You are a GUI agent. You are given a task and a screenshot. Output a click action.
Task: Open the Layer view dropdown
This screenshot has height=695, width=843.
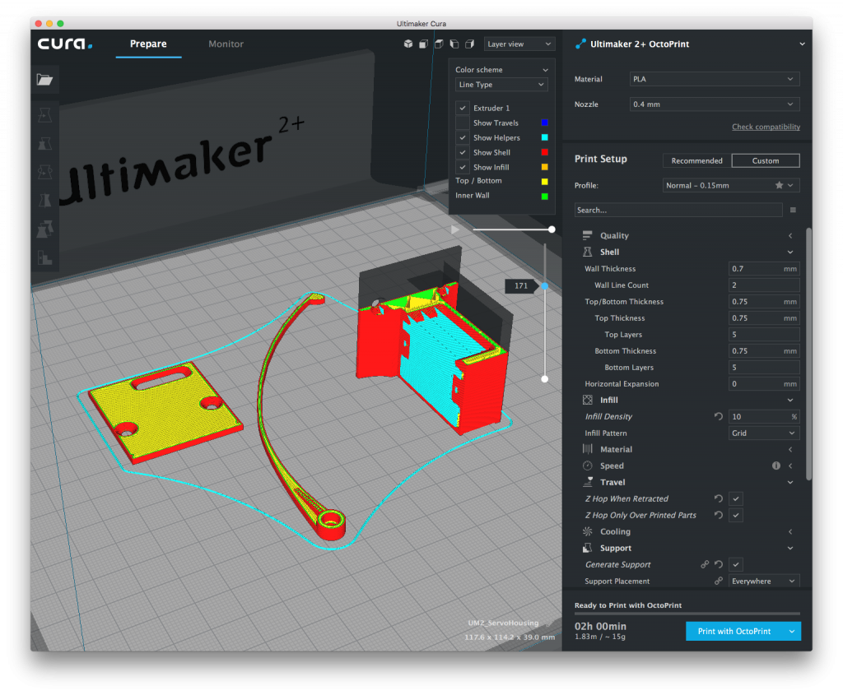click(519, 44)
